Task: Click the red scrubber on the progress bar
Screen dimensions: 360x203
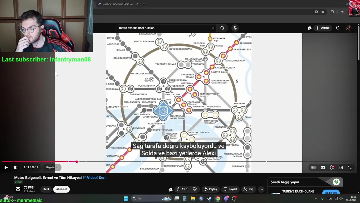Action: pos(77,162)
